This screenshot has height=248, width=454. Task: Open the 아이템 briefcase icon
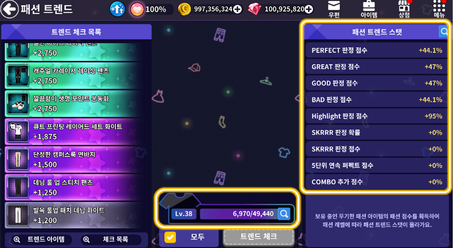click(369, 9)
